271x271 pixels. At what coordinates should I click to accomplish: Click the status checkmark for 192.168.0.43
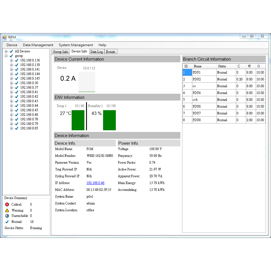point(17,101)
